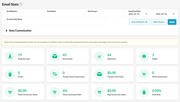Image resolution: width=180 pixels, height=102 pixels.
Task: Click the Apply button
Action: point(172,22)
